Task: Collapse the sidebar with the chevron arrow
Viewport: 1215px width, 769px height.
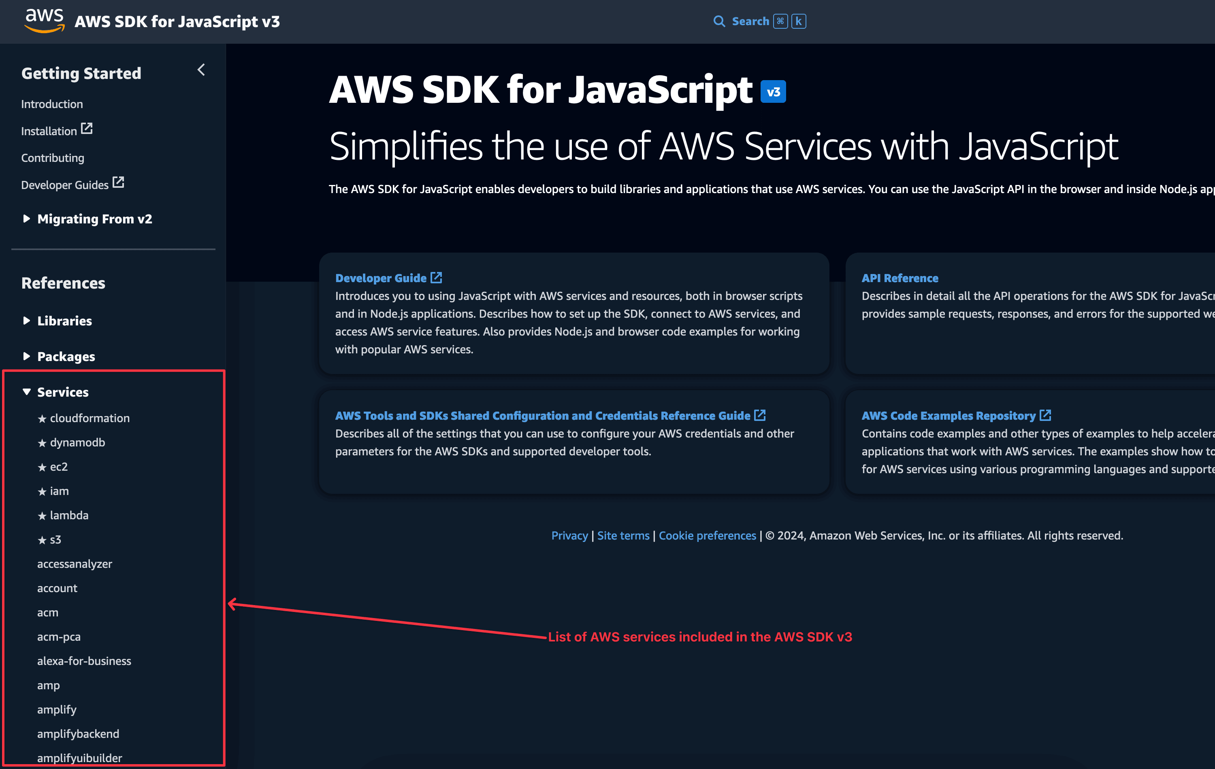Action: (x=201, y=70)
